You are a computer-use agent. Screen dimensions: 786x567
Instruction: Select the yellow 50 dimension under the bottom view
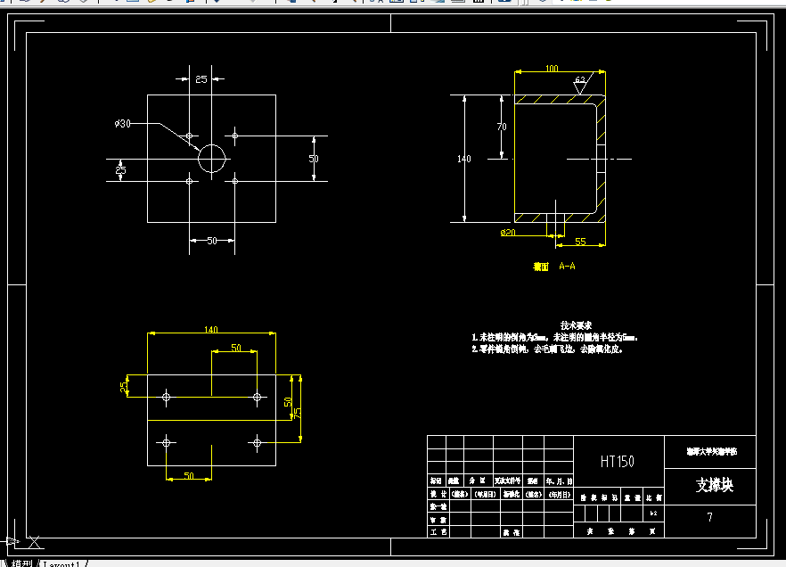pyautogui.click(x=189, y=475)
